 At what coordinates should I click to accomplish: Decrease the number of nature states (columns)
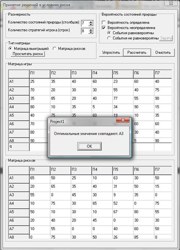(91, 25)
